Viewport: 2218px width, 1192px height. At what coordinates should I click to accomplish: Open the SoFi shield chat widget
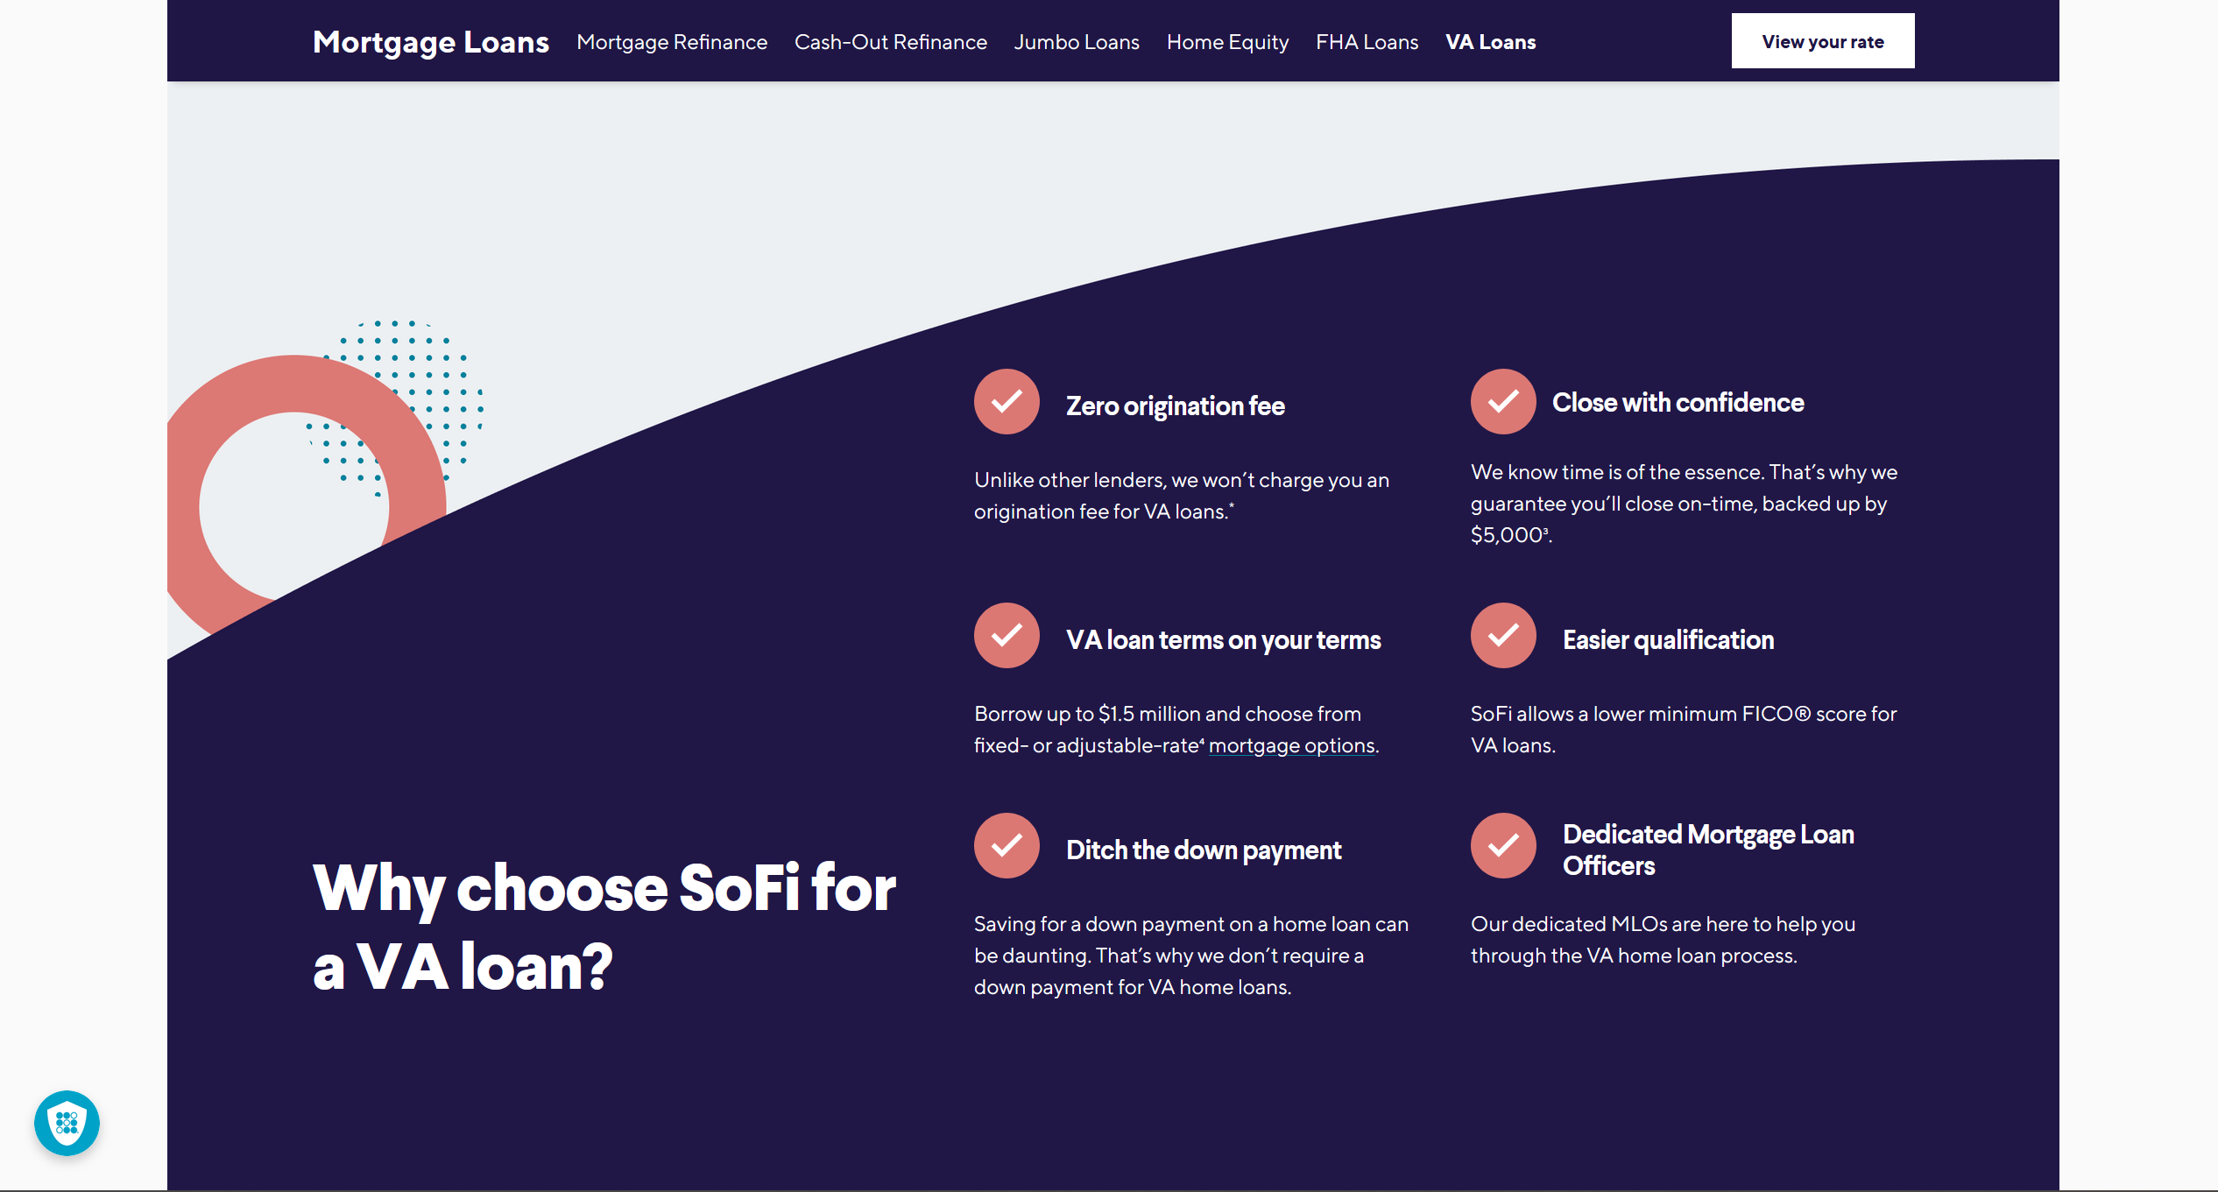(x=67, y=1124)
